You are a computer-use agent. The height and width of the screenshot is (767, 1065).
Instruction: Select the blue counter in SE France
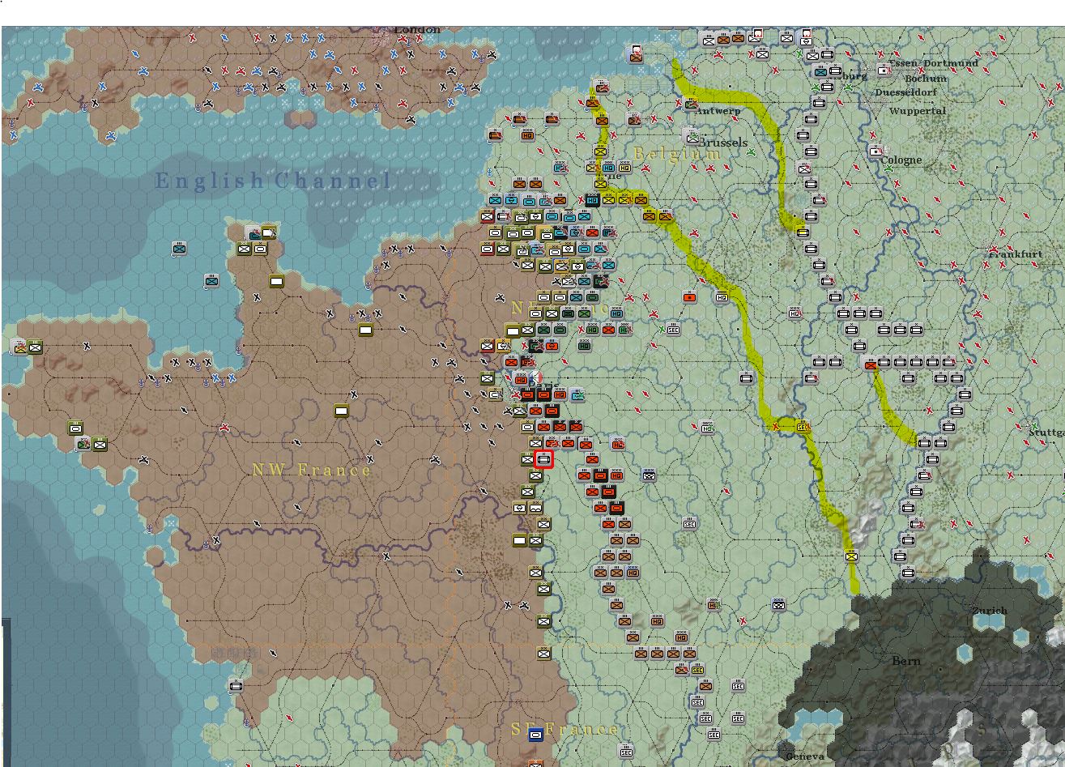(535, 734)
